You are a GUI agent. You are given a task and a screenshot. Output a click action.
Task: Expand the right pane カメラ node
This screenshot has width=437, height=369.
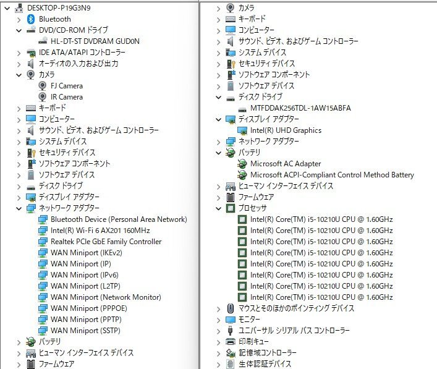tap(219, 9)
